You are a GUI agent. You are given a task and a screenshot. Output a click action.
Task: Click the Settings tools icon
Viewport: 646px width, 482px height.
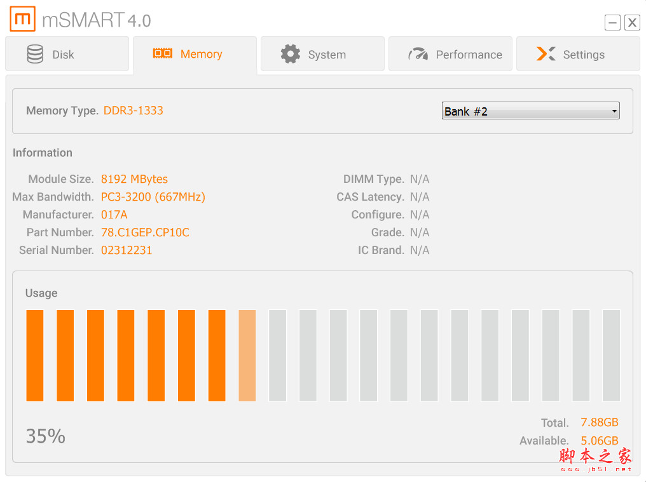[x=546, y=53]
